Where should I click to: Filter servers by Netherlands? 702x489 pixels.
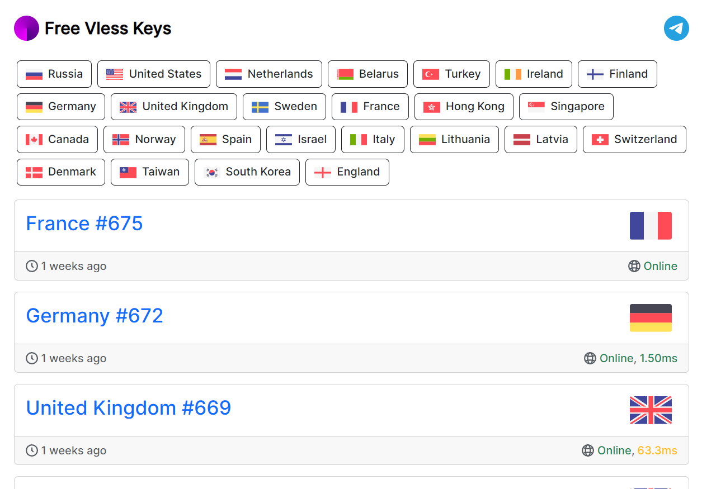click(x=269, y=74)
